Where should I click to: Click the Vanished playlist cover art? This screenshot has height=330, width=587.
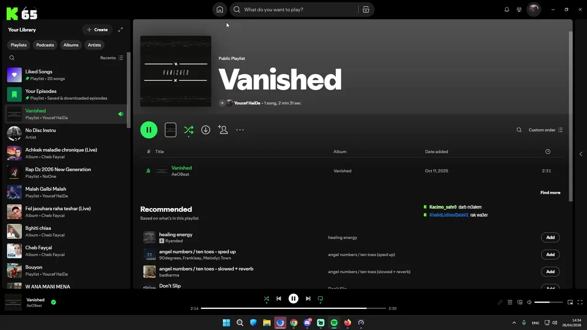tap(176, 71)
